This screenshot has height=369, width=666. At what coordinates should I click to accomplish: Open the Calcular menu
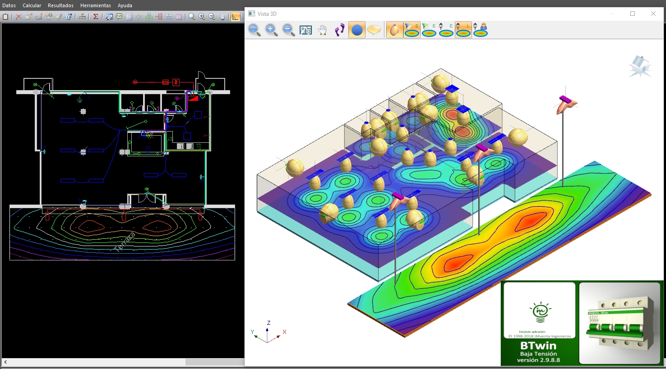(x=32, y=5)
